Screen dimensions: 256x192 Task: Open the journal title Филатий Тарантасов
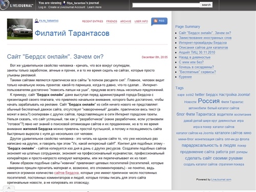click(x=72, y=33)
